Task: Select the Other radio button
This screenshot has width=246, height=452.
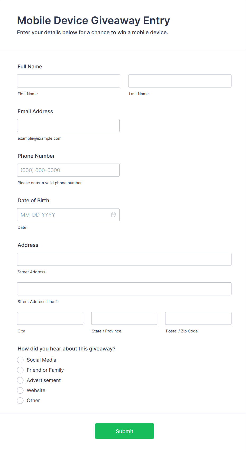Action: pyautogui.click(x=20, y=401)
